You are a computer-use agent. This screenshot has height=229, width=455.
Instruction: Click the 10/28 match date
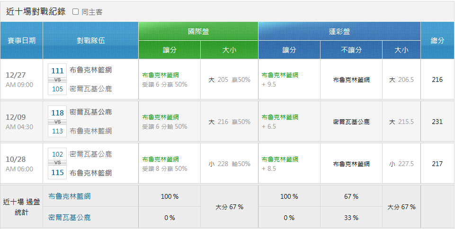(x=16, y=159)
